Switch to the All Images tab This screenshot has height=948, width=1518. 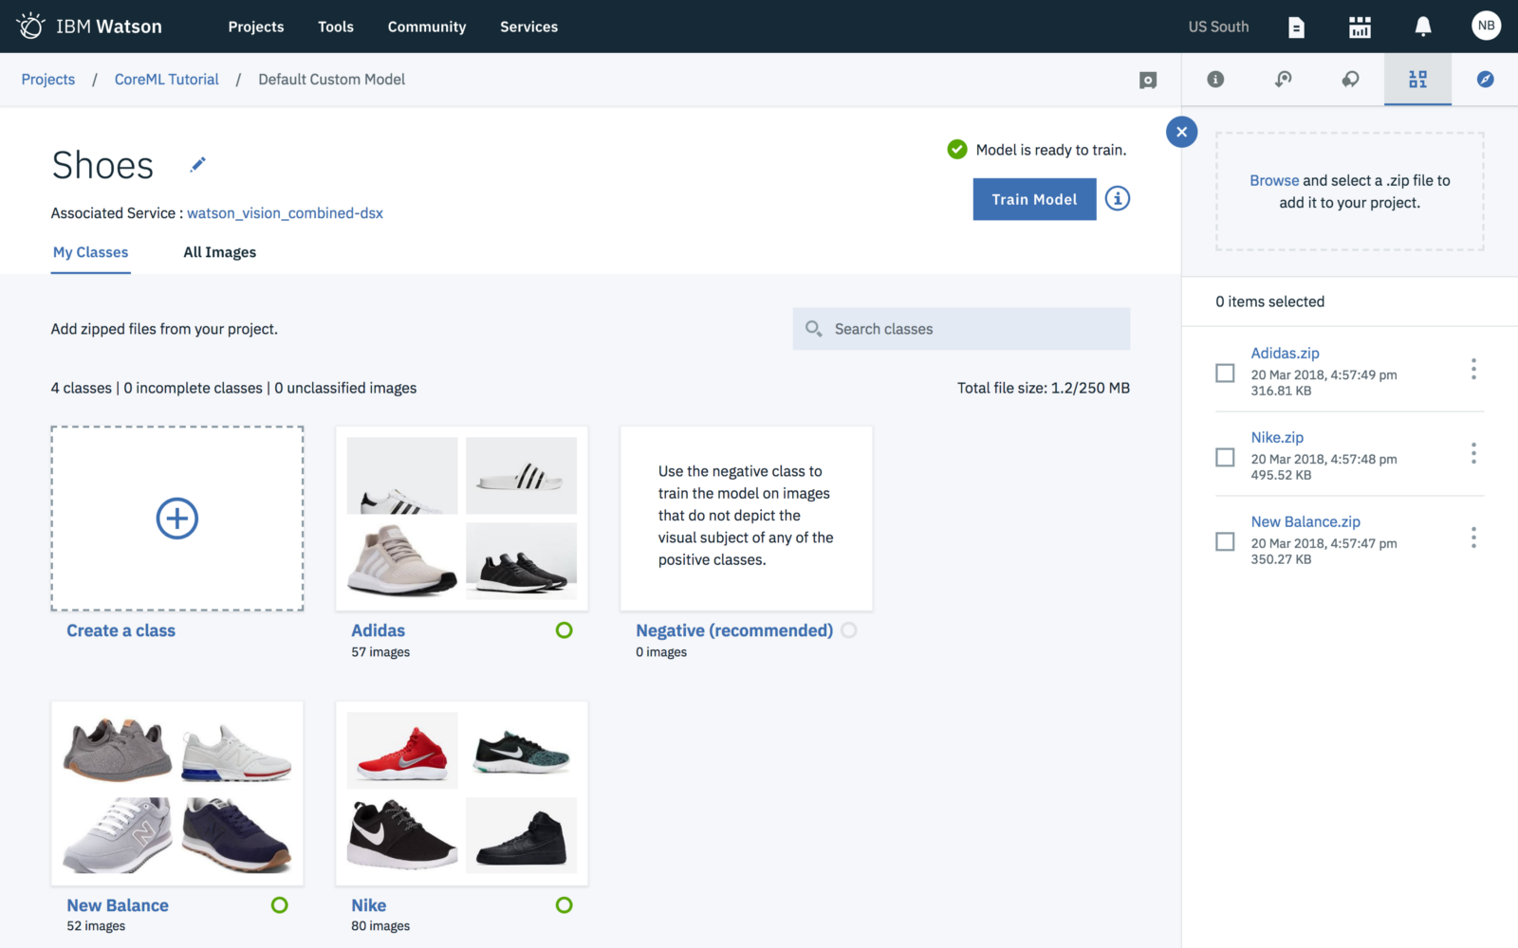[219, 252]
